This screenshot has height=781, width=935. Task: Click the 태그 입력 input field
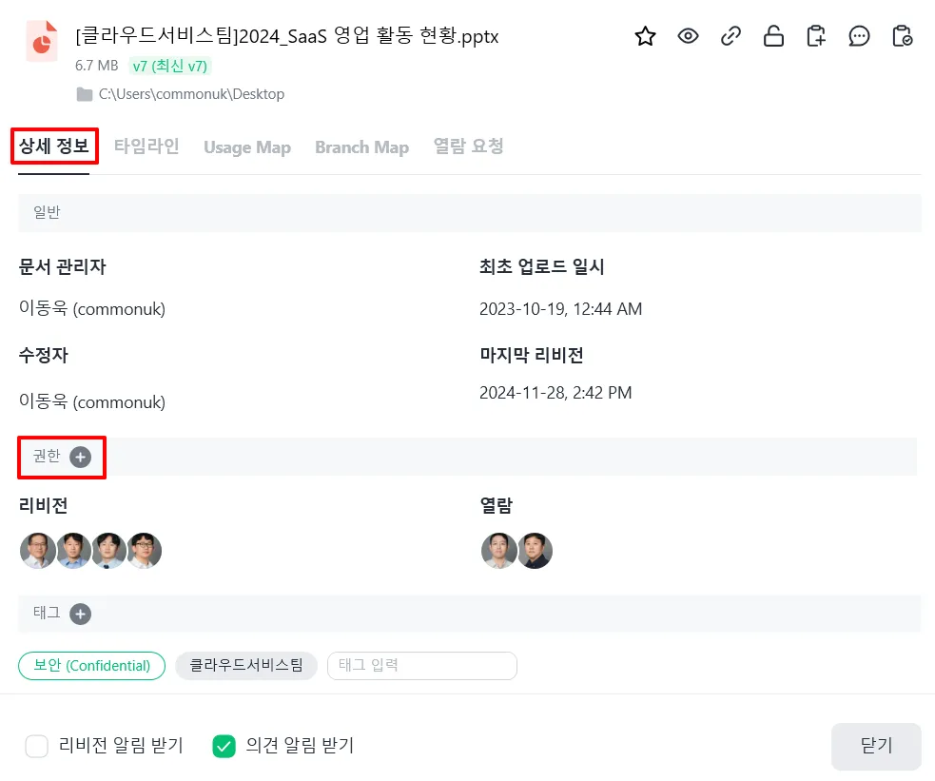click(x=422, y=665)
